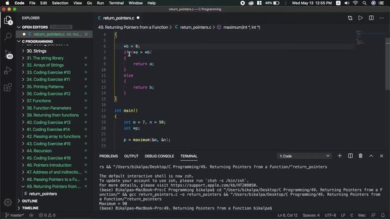390x219 pixels.
Task: Split the terminal panel
Action: [350, 156]
